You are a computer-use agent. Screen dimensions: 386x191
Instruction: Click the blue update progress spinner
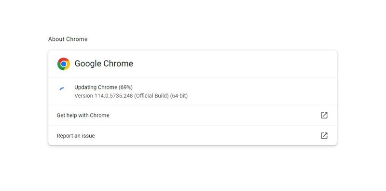[x=62, y=89]
